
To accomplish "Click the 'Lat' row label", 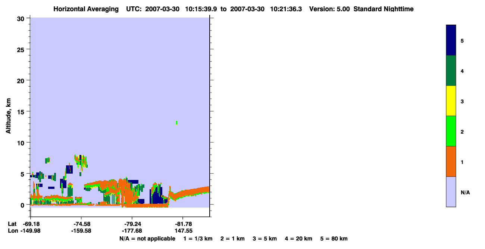I will pyautogui.click(x=12, y=224).
